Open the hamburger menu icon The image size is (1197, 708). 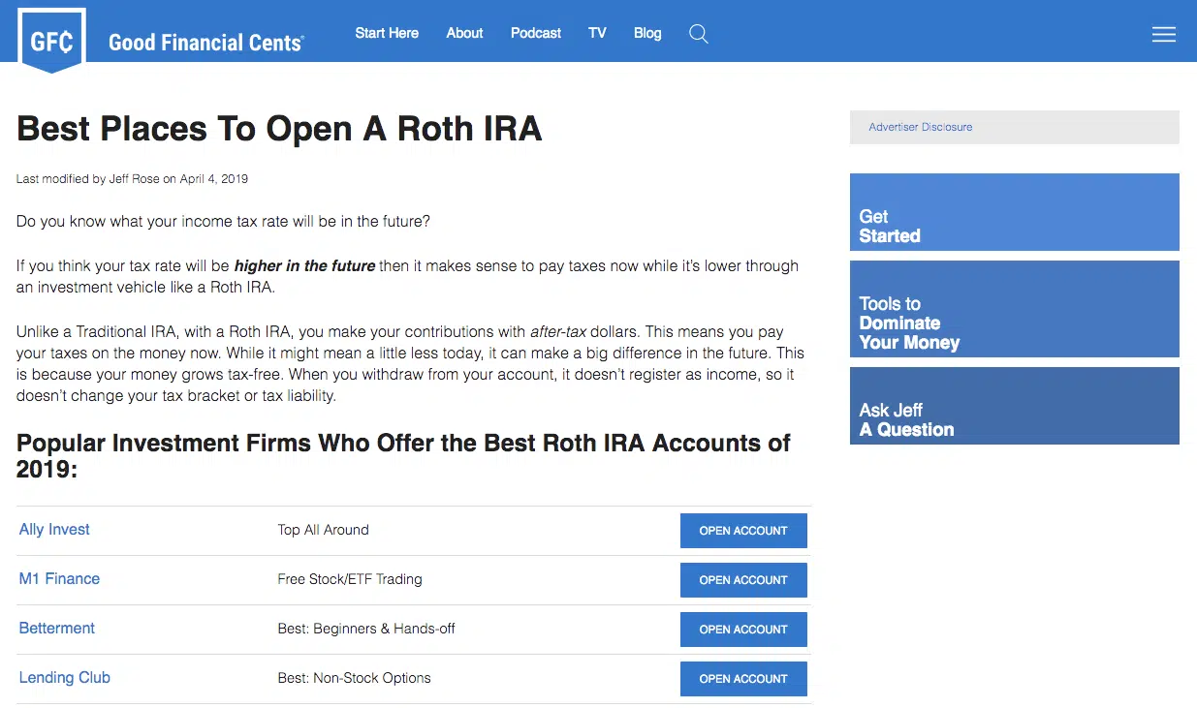pyautogui.click(x=1163, y=35)
